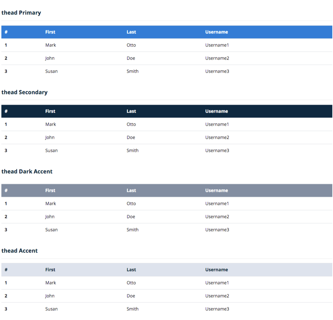Click the 'thead Primary' heading
Screen dimensions: 333x320
(21, 13)
